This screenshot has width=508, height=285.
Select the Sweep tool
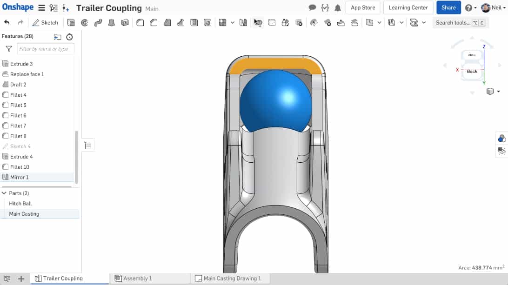click(98, 23)
